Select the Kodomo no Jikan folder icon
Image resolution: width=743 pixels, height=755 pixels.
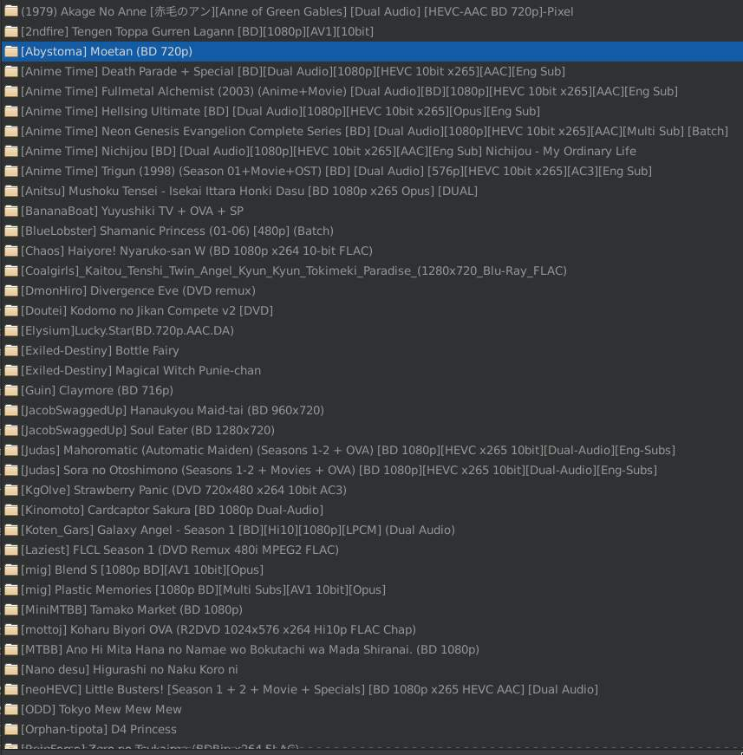pyautogui.click(x=11, y=310)
